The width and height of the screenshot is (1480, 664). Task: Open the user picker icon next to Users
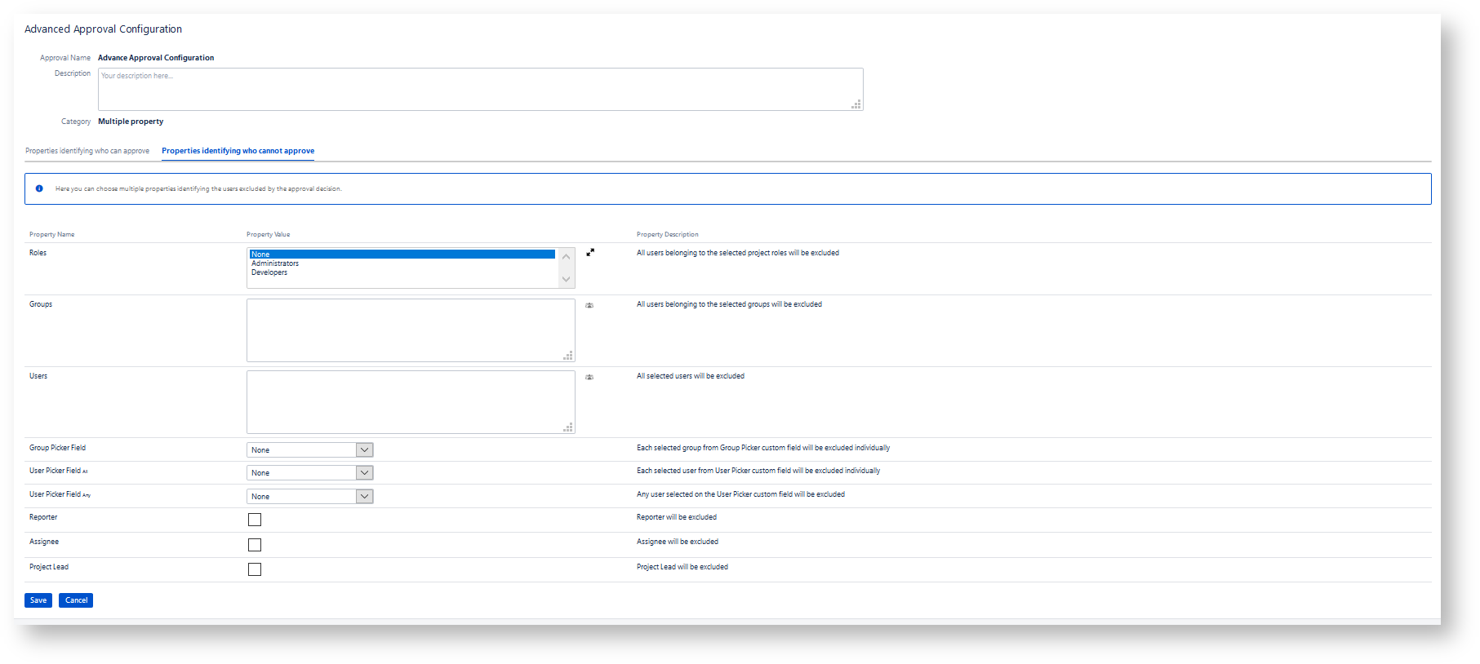click(x=589, y=377)
